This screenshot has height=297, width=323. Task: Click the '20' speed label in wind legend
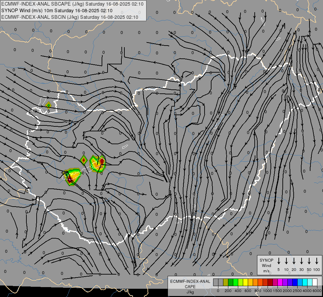pos(294,270)
